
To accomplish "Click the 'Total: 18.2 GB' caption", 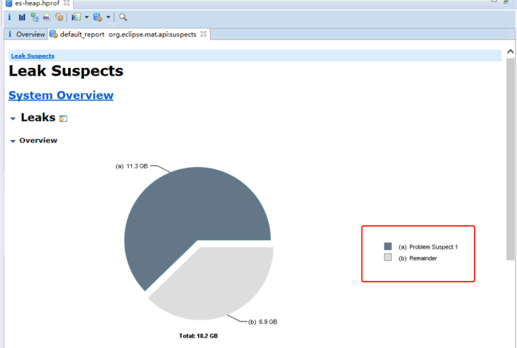I will click(199, 336).
